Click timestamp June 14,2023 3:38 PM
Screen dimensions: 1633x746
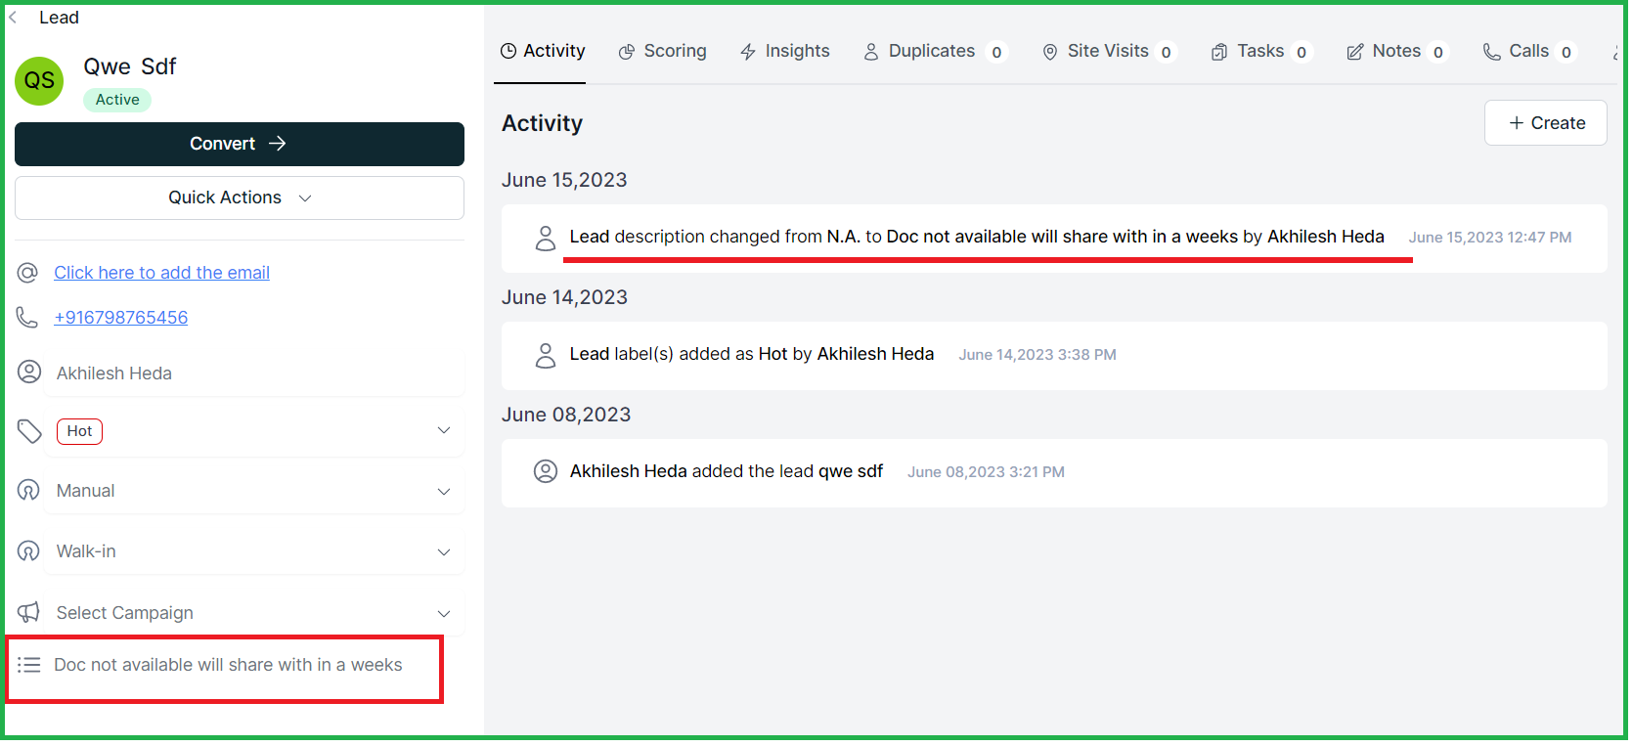click(x=1037, y=355)
